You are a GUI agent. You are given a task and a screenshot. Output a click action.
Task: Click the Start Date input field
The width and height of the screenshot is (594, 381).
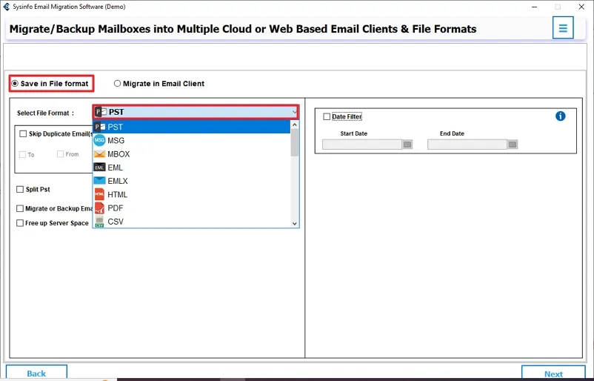(x=361, y=145)
